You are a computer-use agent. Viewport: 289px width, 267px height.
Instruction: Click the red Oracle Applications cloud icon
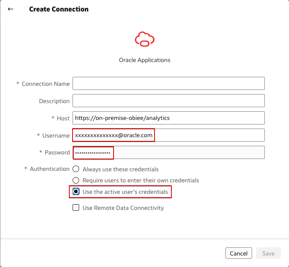144,39
